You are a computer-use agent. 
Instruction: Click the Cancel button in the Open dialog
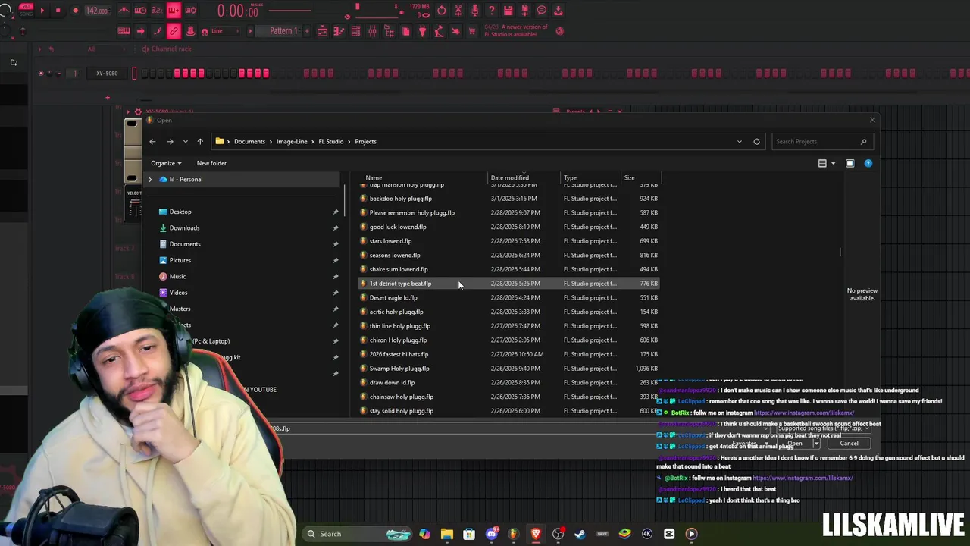849,444
